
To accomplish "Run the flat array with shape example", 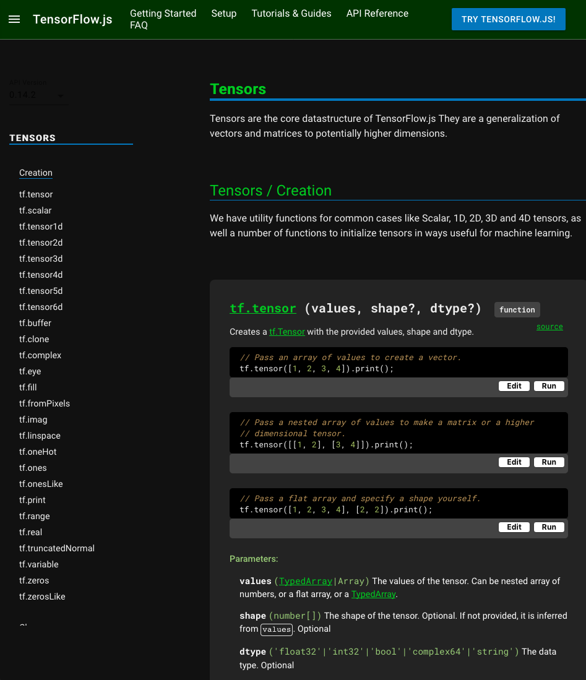I will pos(548,527).
